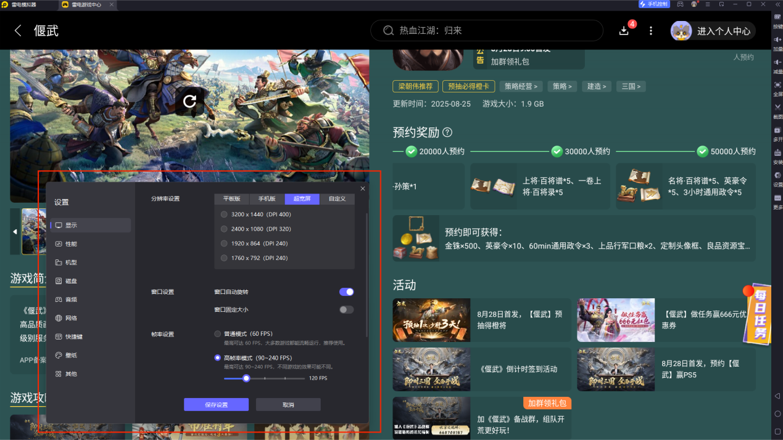Open the 其他 other settings section

click(x=91, y=374)
